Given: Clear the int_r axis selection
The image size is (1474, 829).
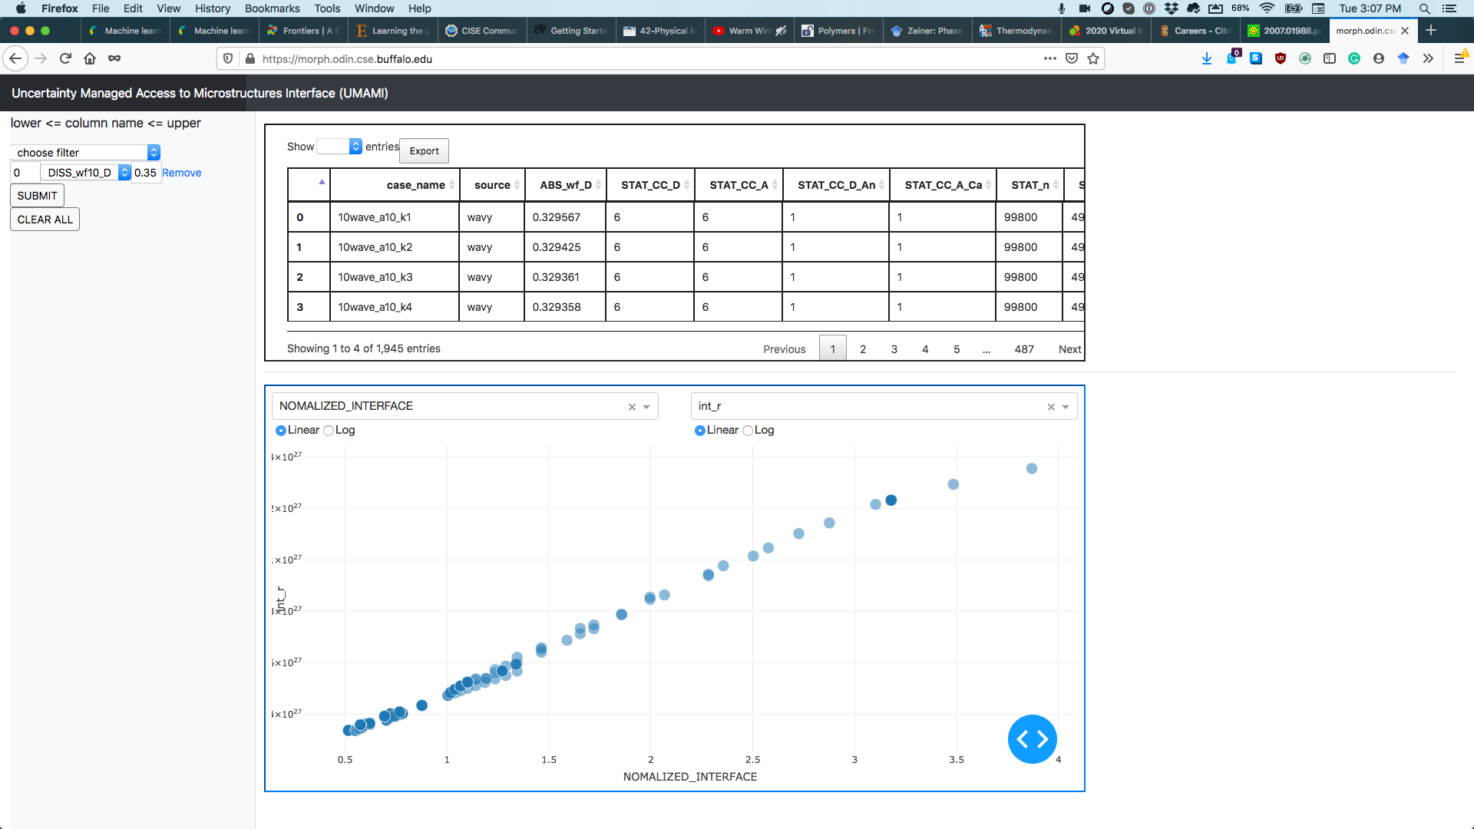Looking at the screenshot, I should pyautogui.click(x=1051, y=407).
